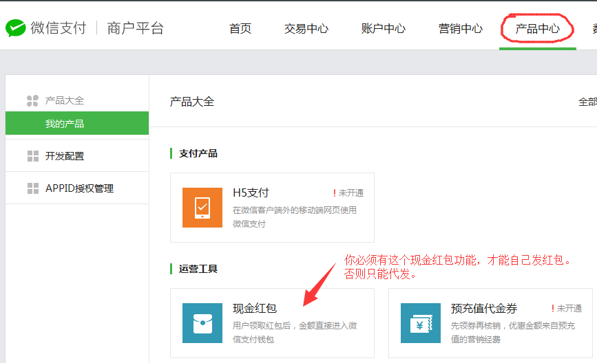Switch to the 交易中心 tab
Image resolution: width=597 pixels, height=363 pixels.
pos(306,29)
